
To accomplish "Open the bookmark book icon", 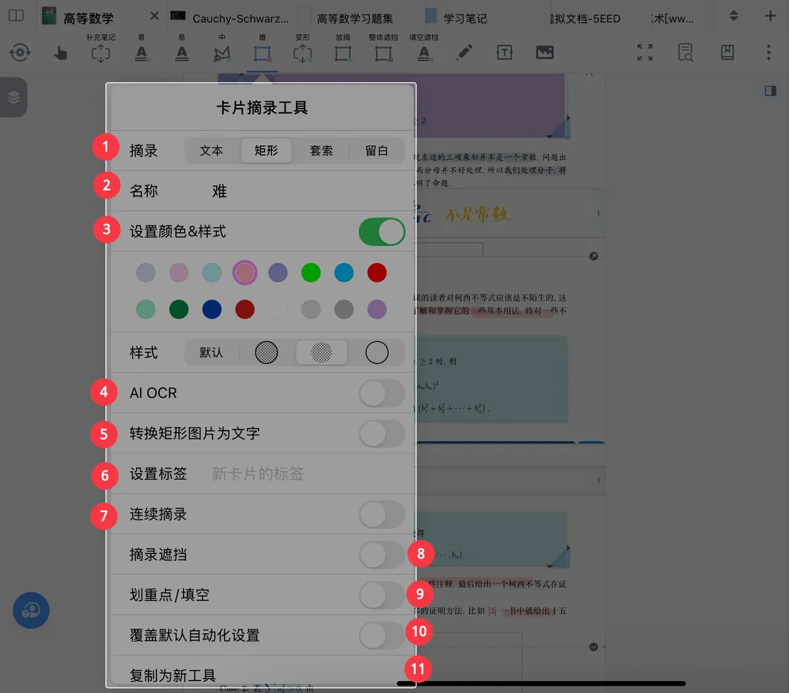I will coord(727,53).
